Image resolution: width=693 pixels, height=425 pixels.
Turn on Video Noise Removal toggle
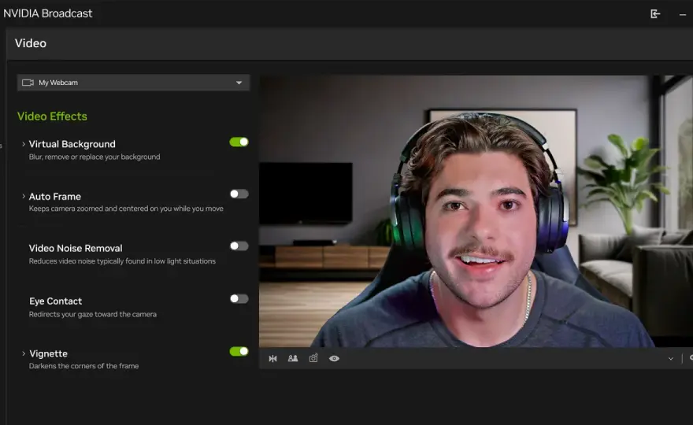pos(239,246)
